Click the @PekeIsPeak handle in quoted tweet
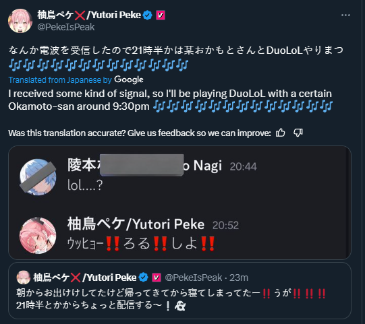Viewport: 365px width, 324px height. [194, 278]
